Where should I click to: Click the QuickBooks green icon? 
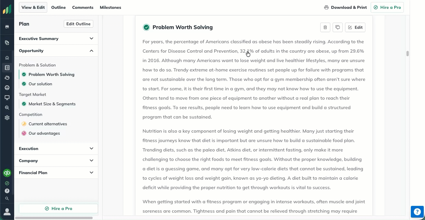tap(7, 173)
